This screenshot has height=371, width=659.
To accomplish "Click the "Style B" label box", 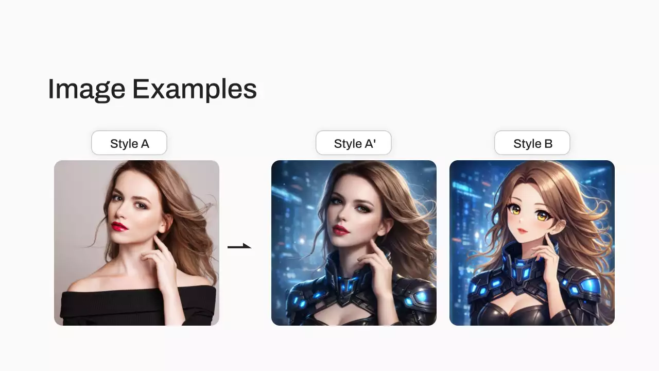I will [532, 143].
